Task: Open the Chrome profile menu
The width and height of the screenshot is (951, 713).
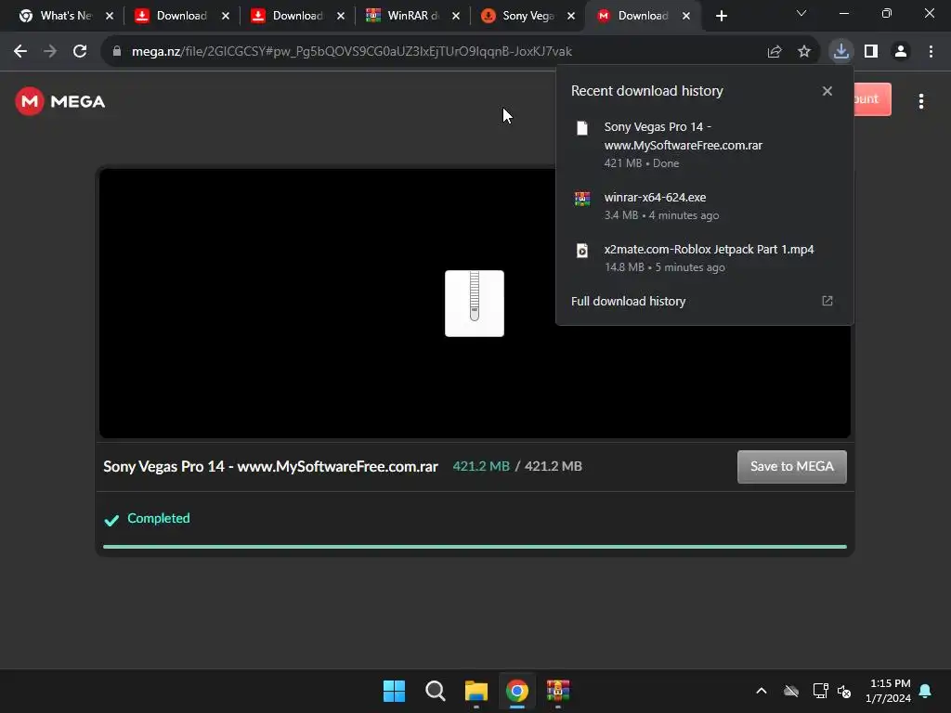Action: 901,52
